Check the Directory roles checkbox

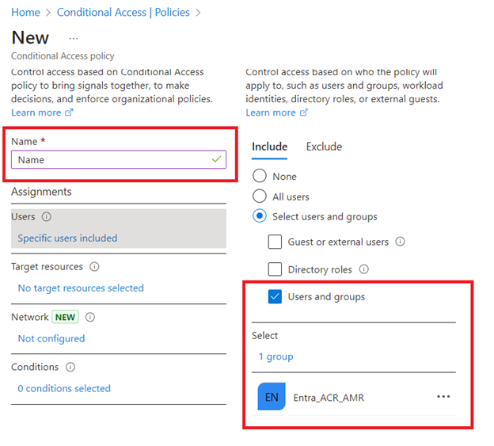pyautogui.click(x=275, y=269)
